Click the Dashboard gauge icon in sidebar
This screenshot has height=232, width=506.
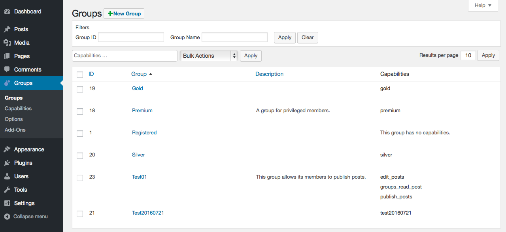coord(7,12)
